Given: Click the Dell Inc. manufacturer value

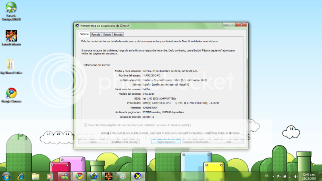Looking at the screenshot, I should click(147, 89).
